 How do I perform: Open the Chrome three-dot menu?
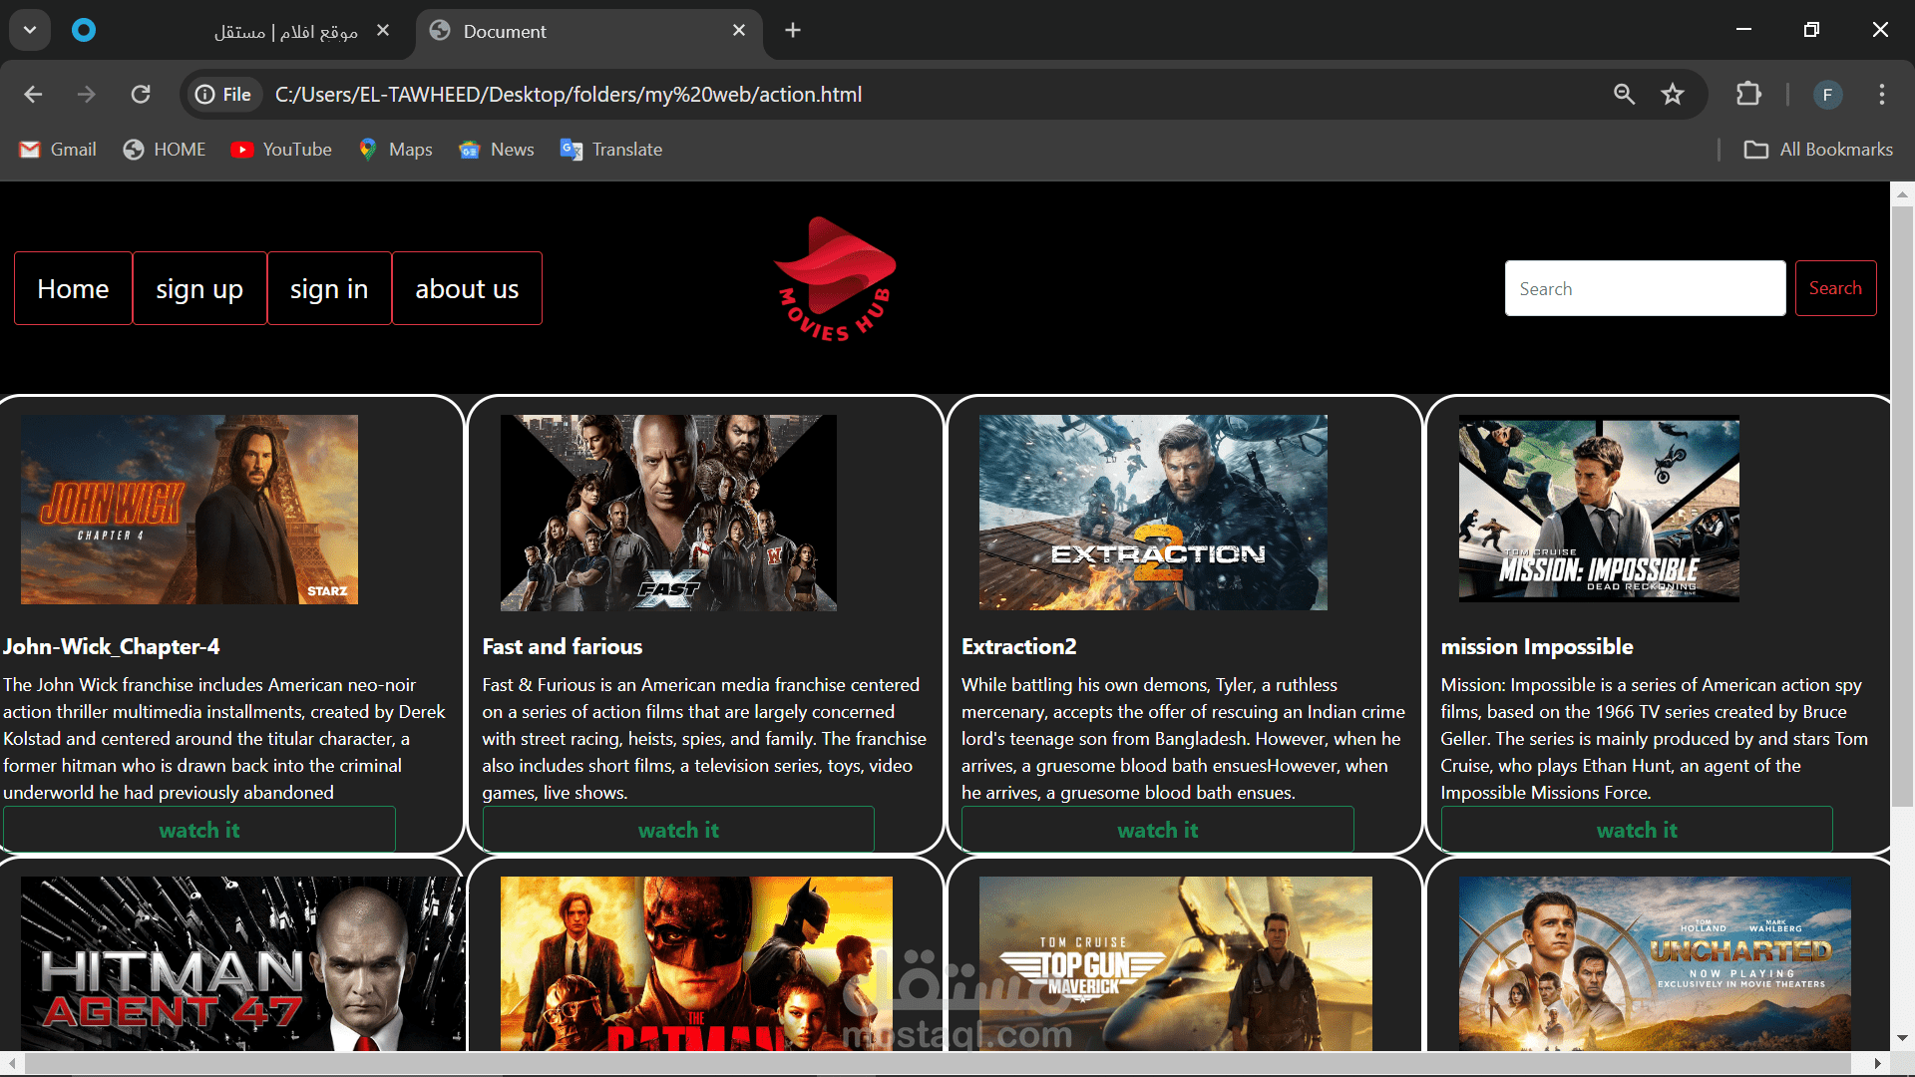(1882, 94)
